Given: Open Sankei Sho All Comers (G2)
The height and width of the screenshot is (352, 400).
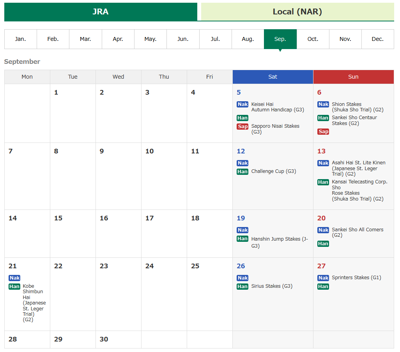Looking at the screenshot, I should 358,232.
